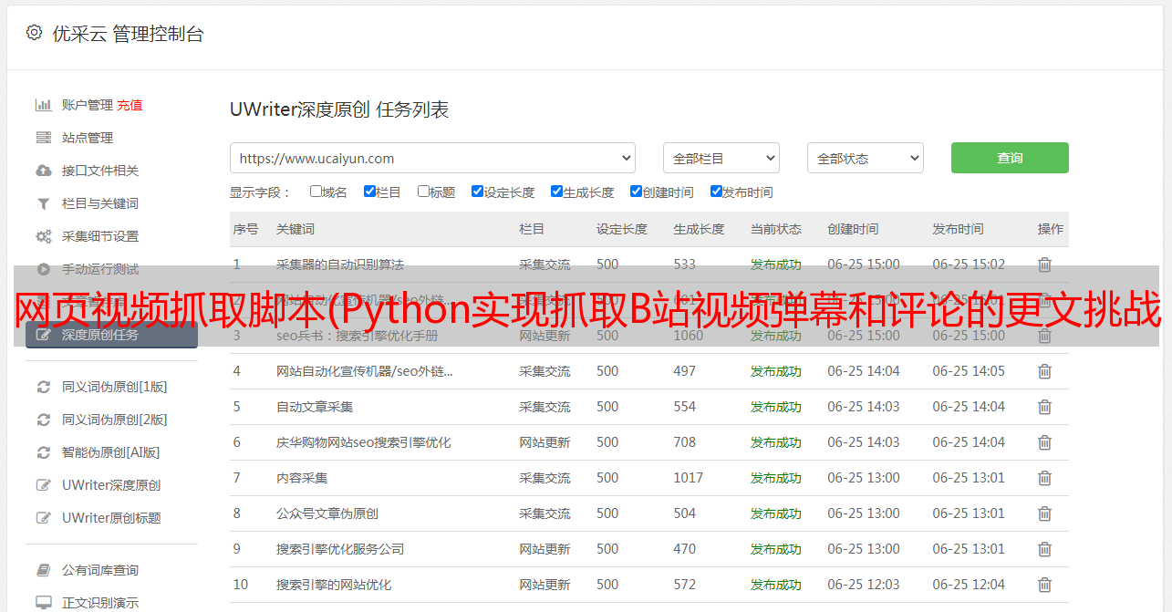Delete row 5 自动文章采集 via trash icon
Screen dimensions: 1172x612
(x=1044, y=407)
